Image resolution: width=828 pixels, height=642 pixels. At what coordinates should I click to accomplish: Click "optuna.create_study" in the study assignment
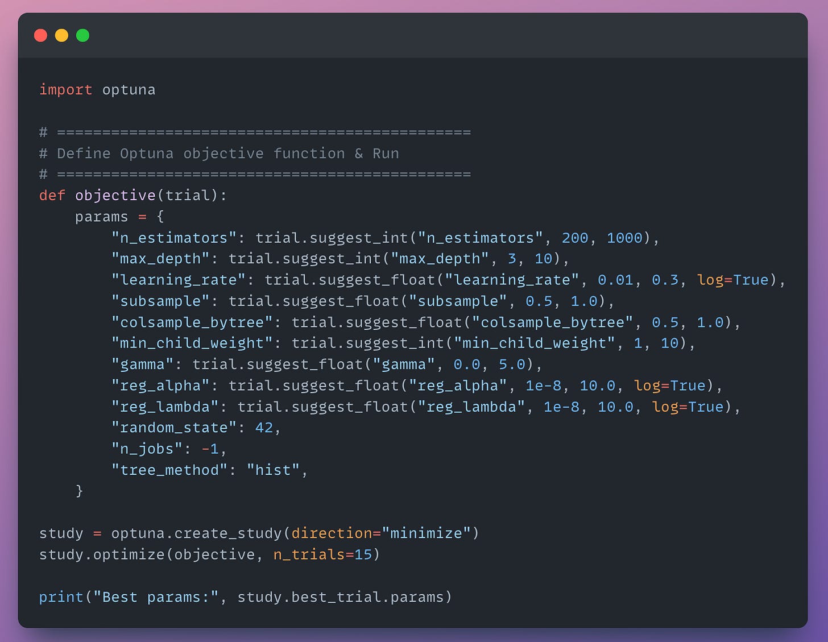(x=196, y=533)
